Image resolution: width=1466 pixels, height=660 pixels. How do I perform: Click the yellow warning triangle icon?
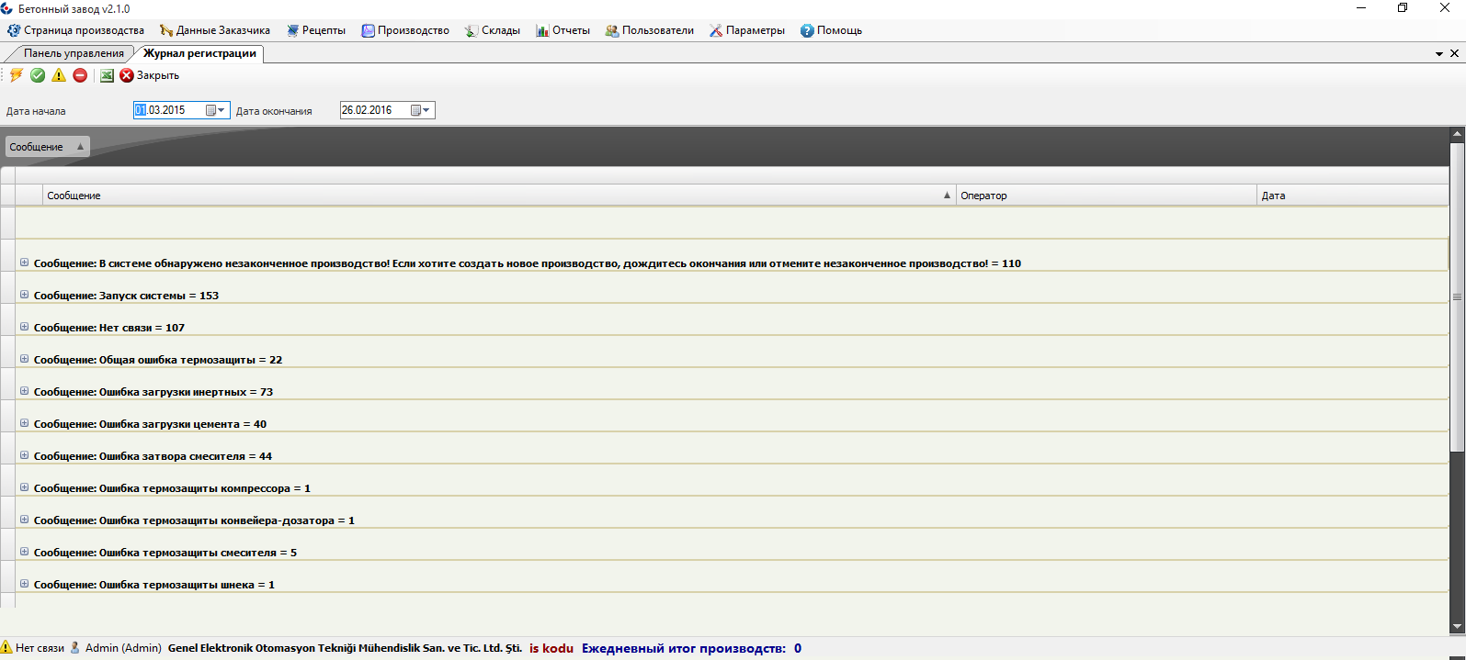[x=59, y=75]
